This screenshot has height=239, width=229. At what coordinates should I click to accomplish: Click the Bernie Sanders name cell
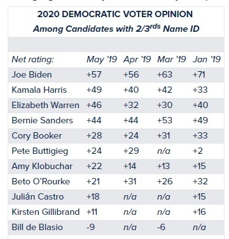42,120
